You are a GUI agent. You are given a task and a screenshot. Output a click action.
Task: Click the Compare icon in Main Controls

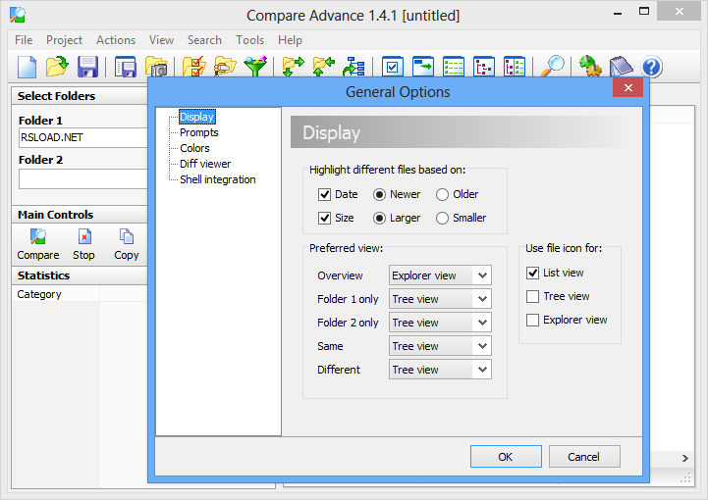tap(37, 237)
